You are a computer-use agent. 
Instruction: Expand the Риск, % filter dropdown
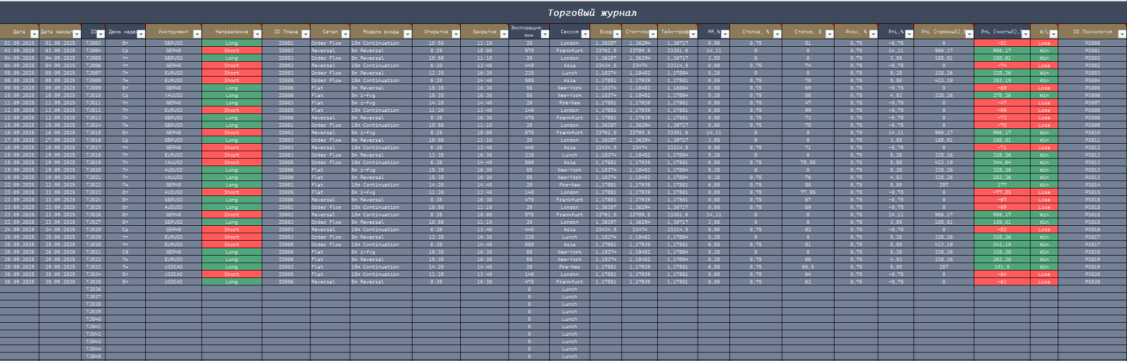[873, 34]
